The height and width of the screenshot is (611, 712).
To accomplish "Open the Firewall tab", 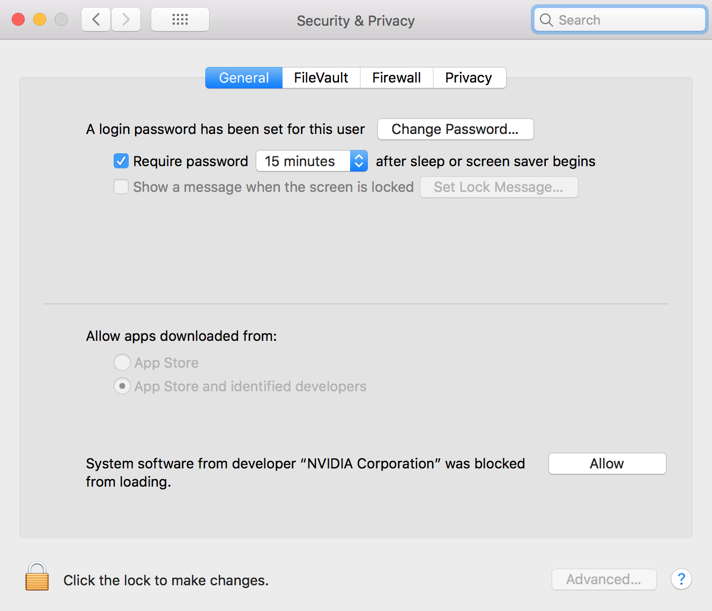I will click(x=396, y=78).
